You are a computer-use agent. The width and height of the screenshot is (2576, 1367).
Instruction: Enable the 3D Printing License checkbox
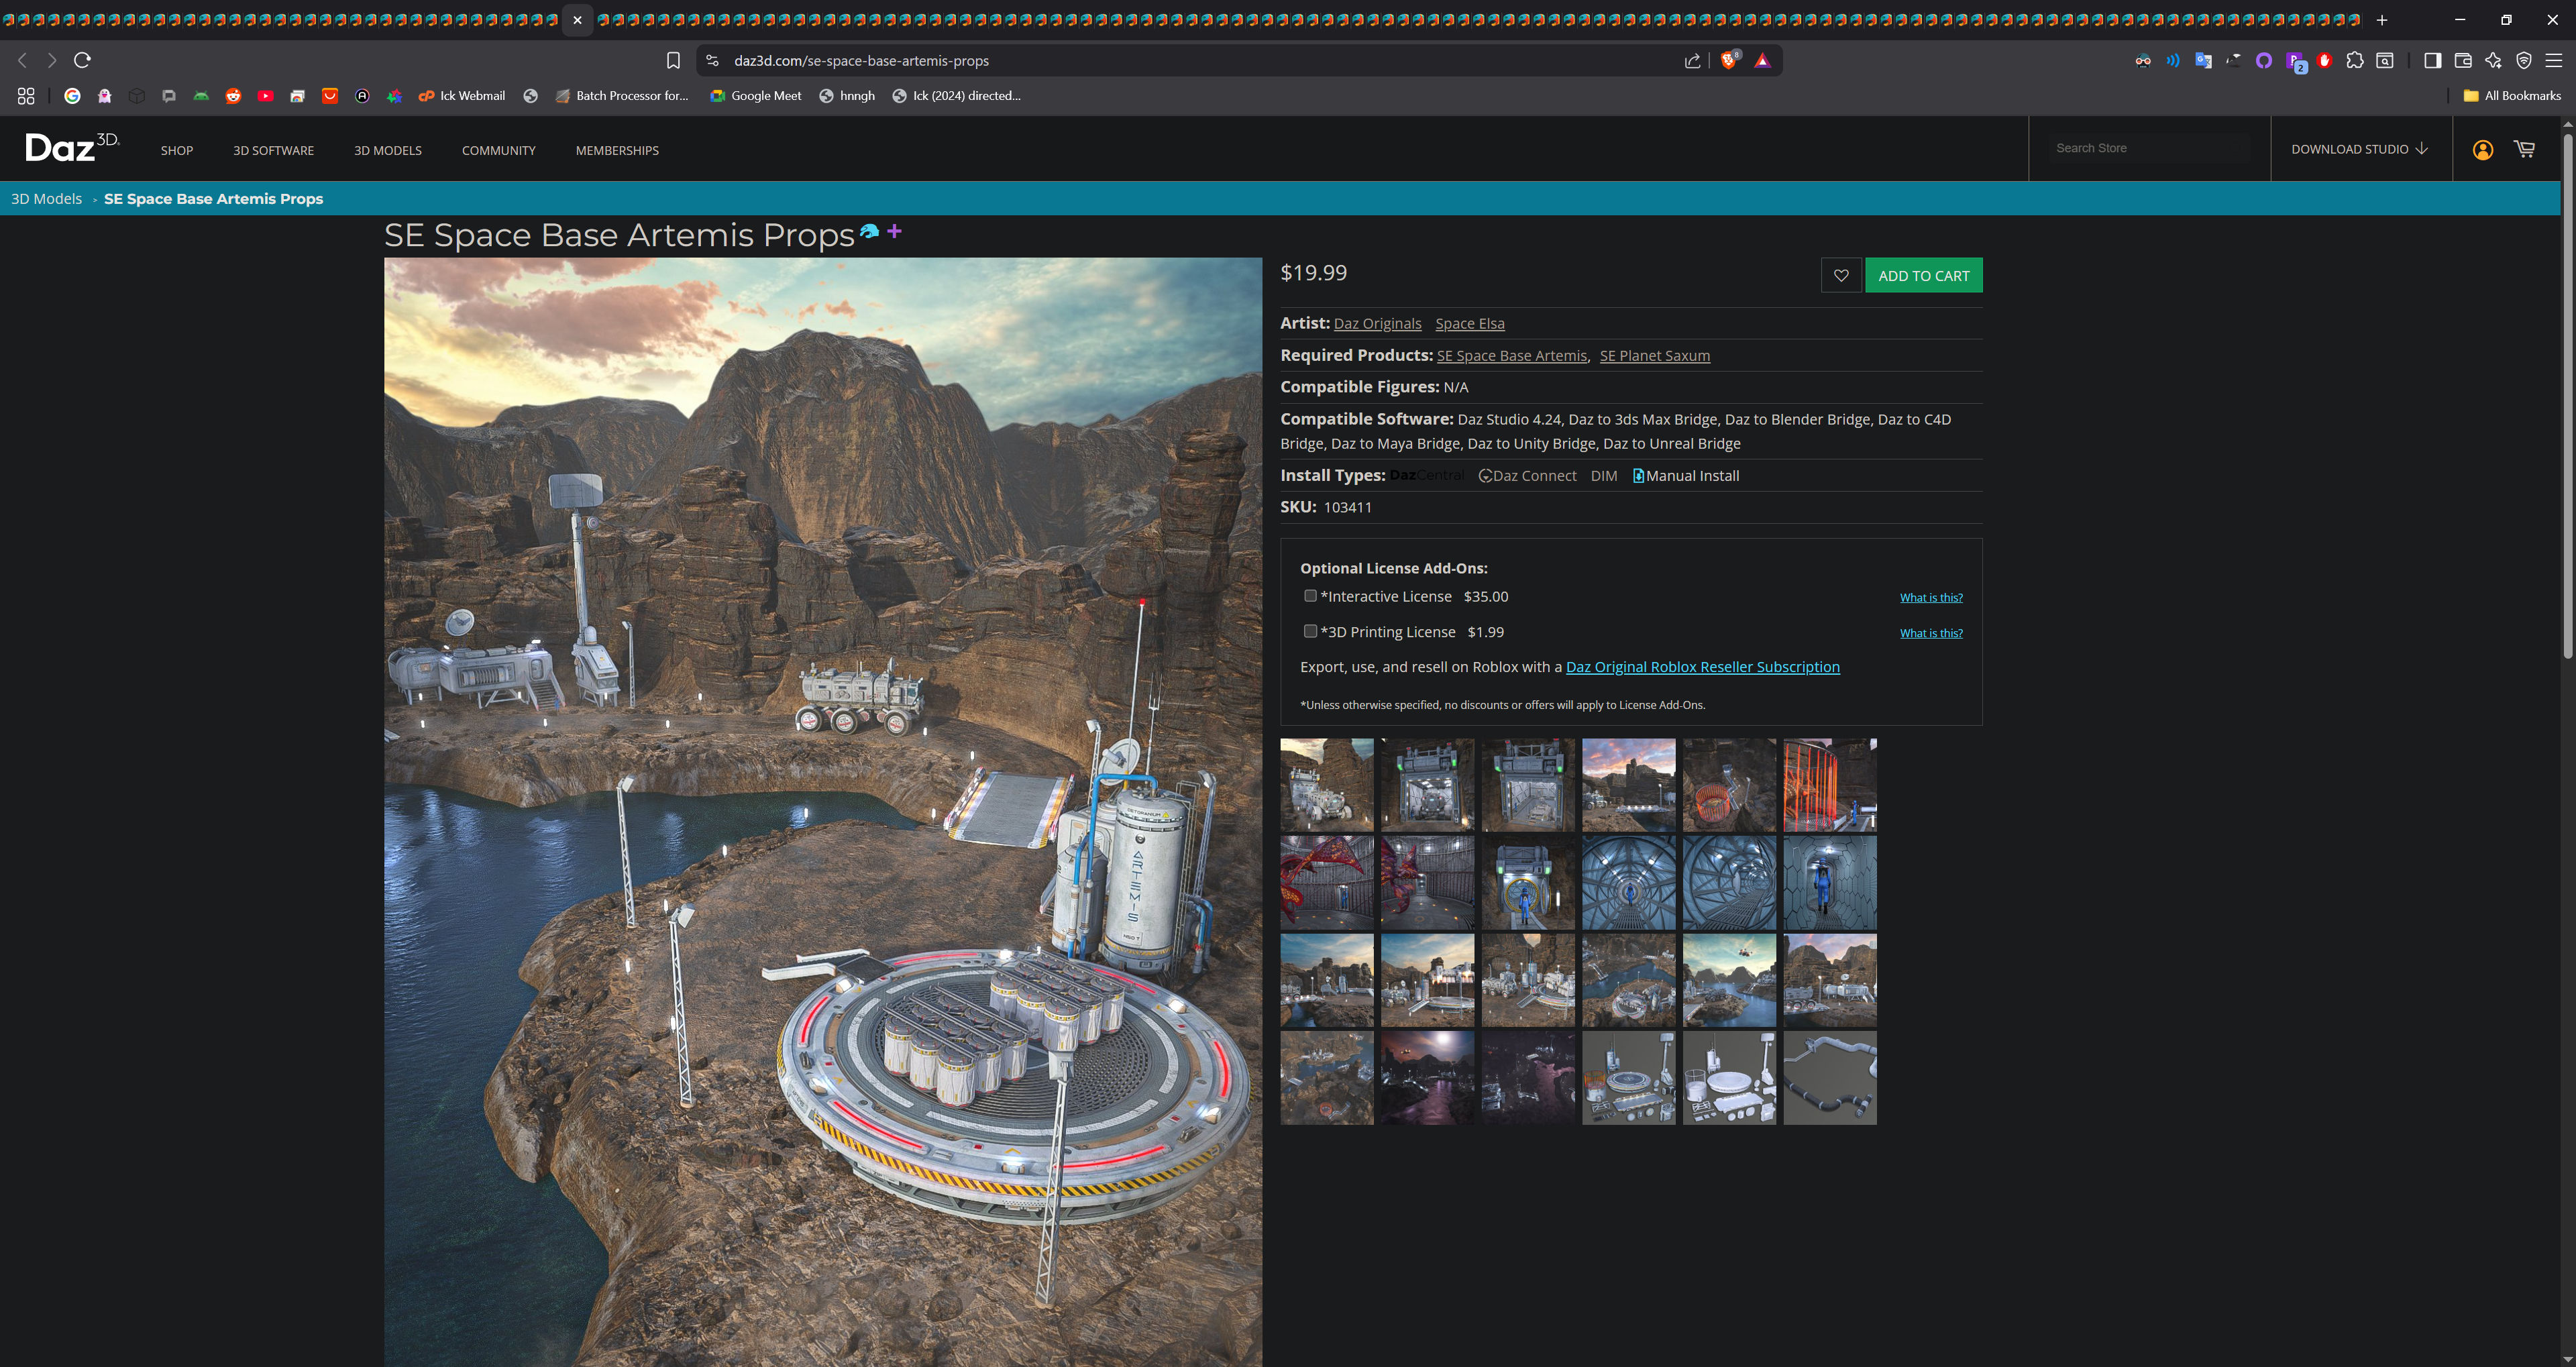[1310, 631]
